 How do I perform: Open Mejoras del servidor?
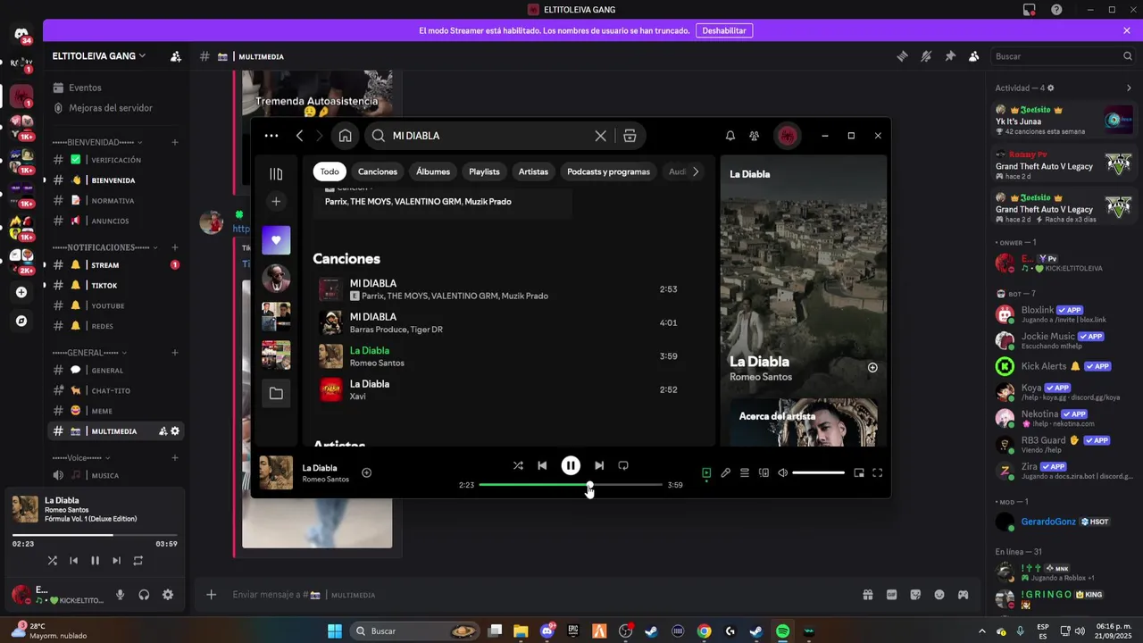pyautogui.click(x=111, y=108)
